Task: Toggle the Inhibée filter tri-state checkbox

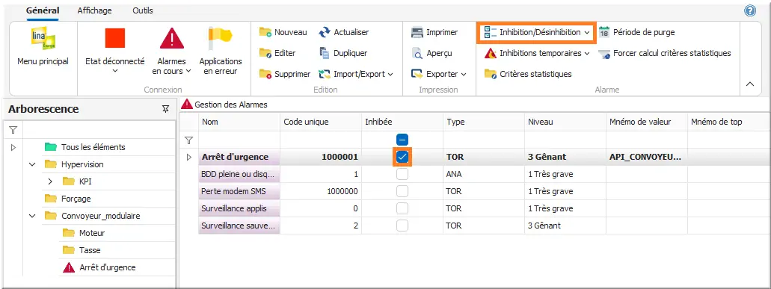Action: pyautogui.click(x=402, y=140)
